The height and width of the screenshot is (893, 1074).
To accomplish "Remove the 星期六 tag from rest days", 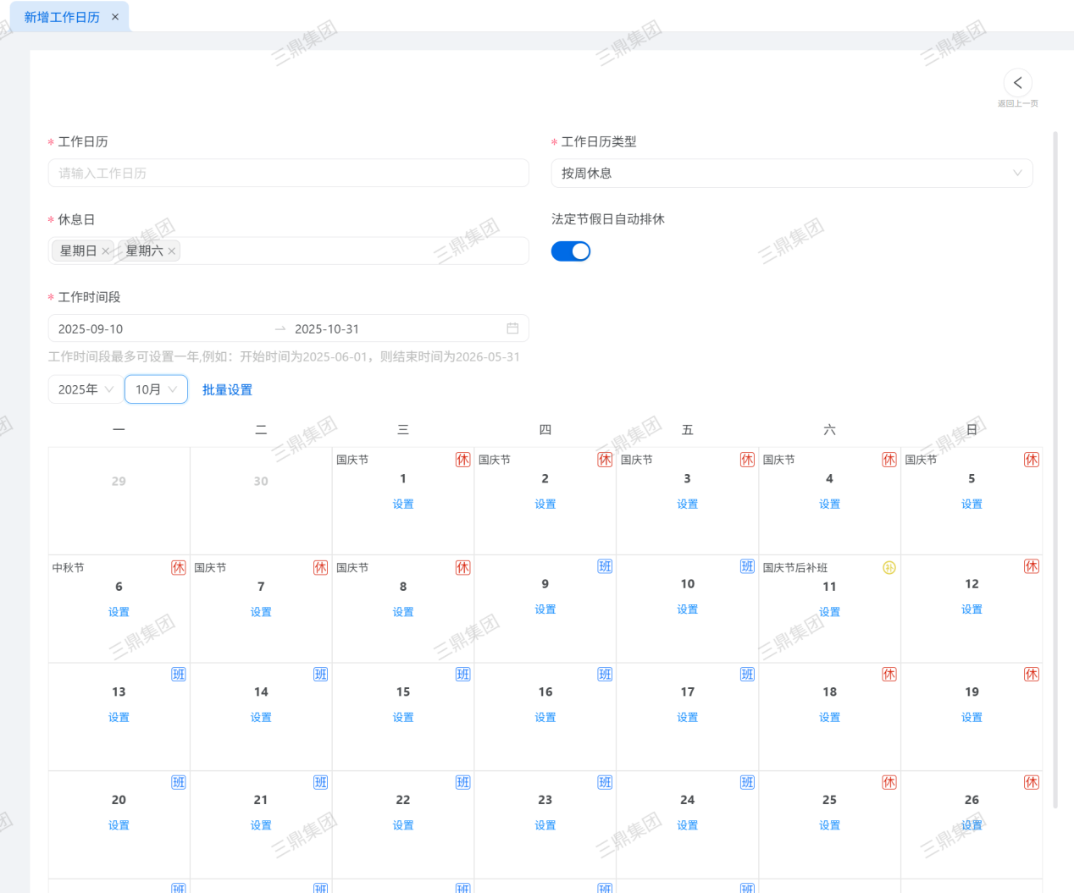I will point(172,251).
